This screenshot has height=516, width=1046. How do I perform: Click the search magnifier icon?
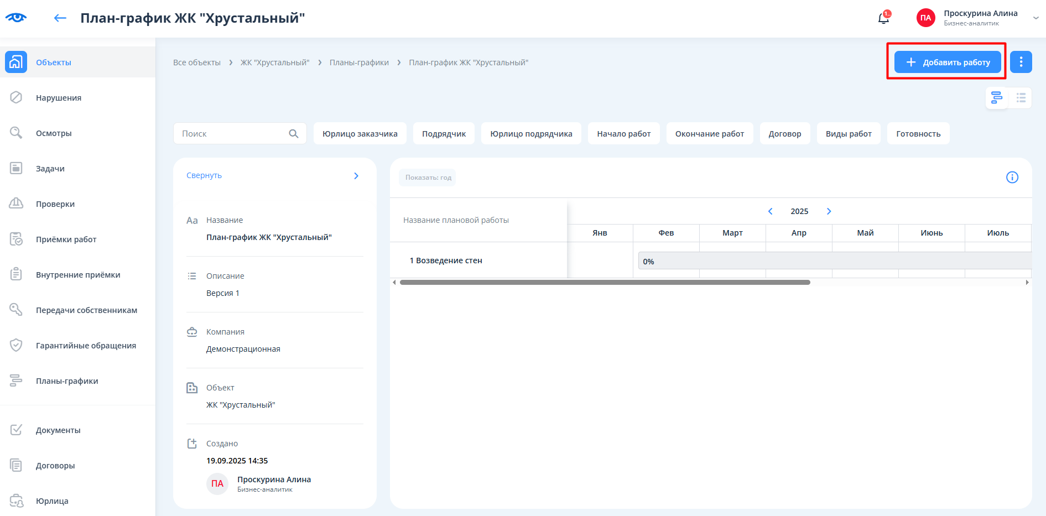click(294, 134)
